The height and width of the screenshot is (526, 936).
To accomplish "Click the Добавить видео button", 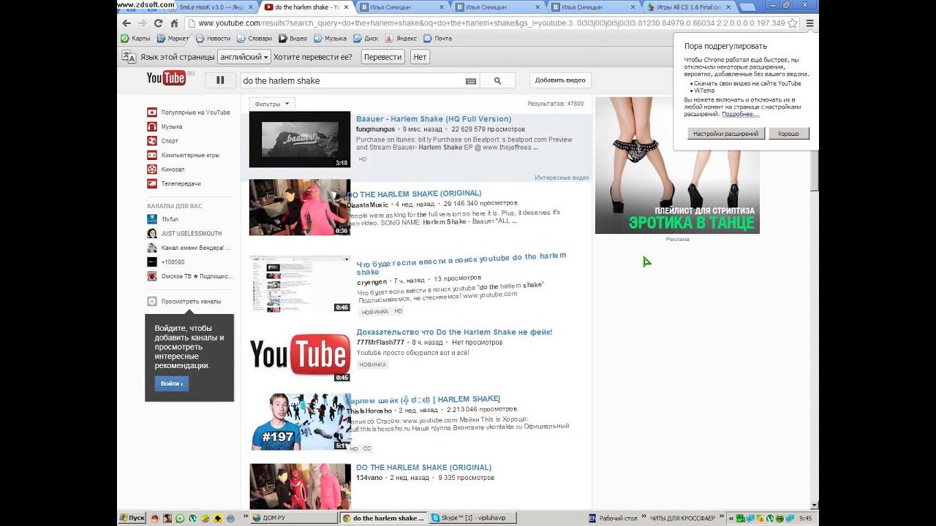I will 560,80.
